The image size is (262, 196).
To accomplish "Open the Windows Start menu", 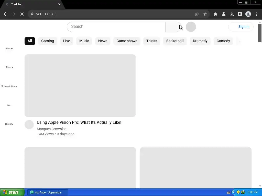I will 12,192.
